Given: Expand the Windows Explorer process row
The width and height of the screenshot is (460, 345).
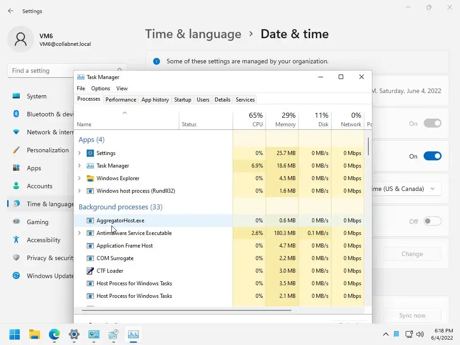Looking at the screenshot, I should (79, 178).
